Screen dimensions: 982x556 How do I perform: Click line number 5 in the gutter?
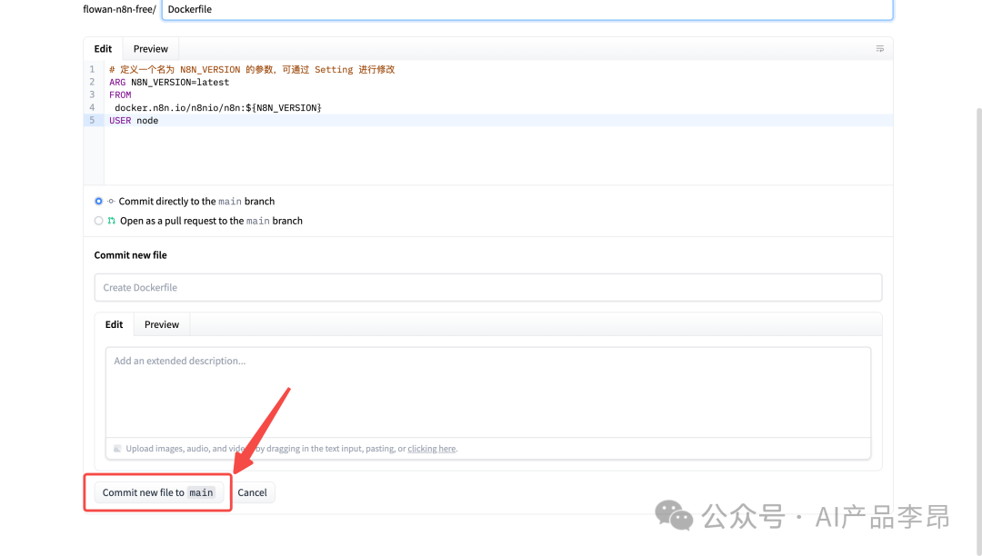coord(92,120)
